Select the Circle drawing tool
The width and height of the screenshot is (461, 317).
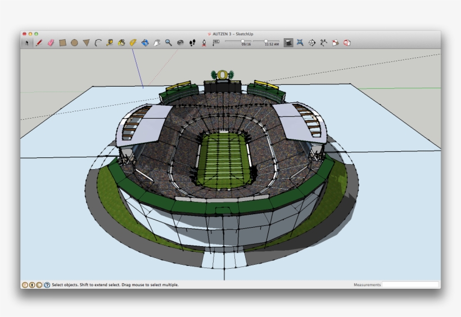[x=74, y=43]
